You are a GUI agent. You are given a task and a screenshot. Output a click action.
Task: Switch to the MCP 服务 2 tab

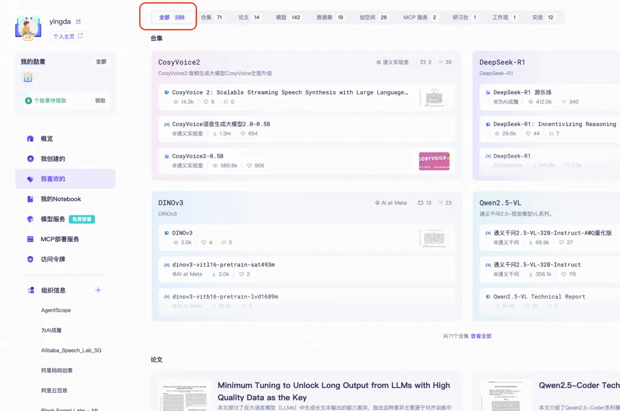[x=420, y=17]
